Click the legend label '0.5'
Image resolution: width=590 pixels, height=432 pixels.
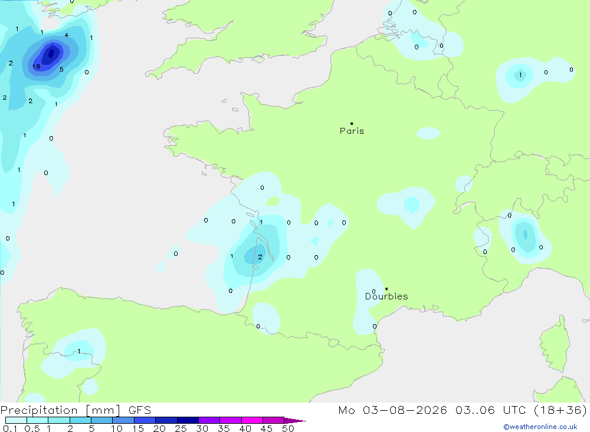(32, 428)
